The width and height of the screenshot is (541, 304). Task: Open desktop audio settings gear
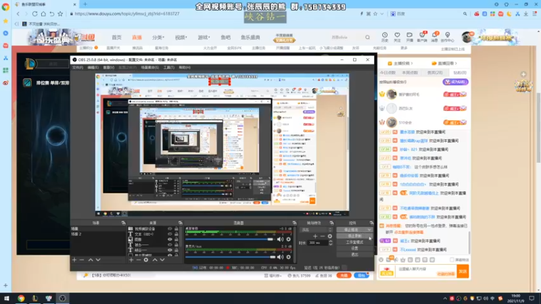click(289, 239)
